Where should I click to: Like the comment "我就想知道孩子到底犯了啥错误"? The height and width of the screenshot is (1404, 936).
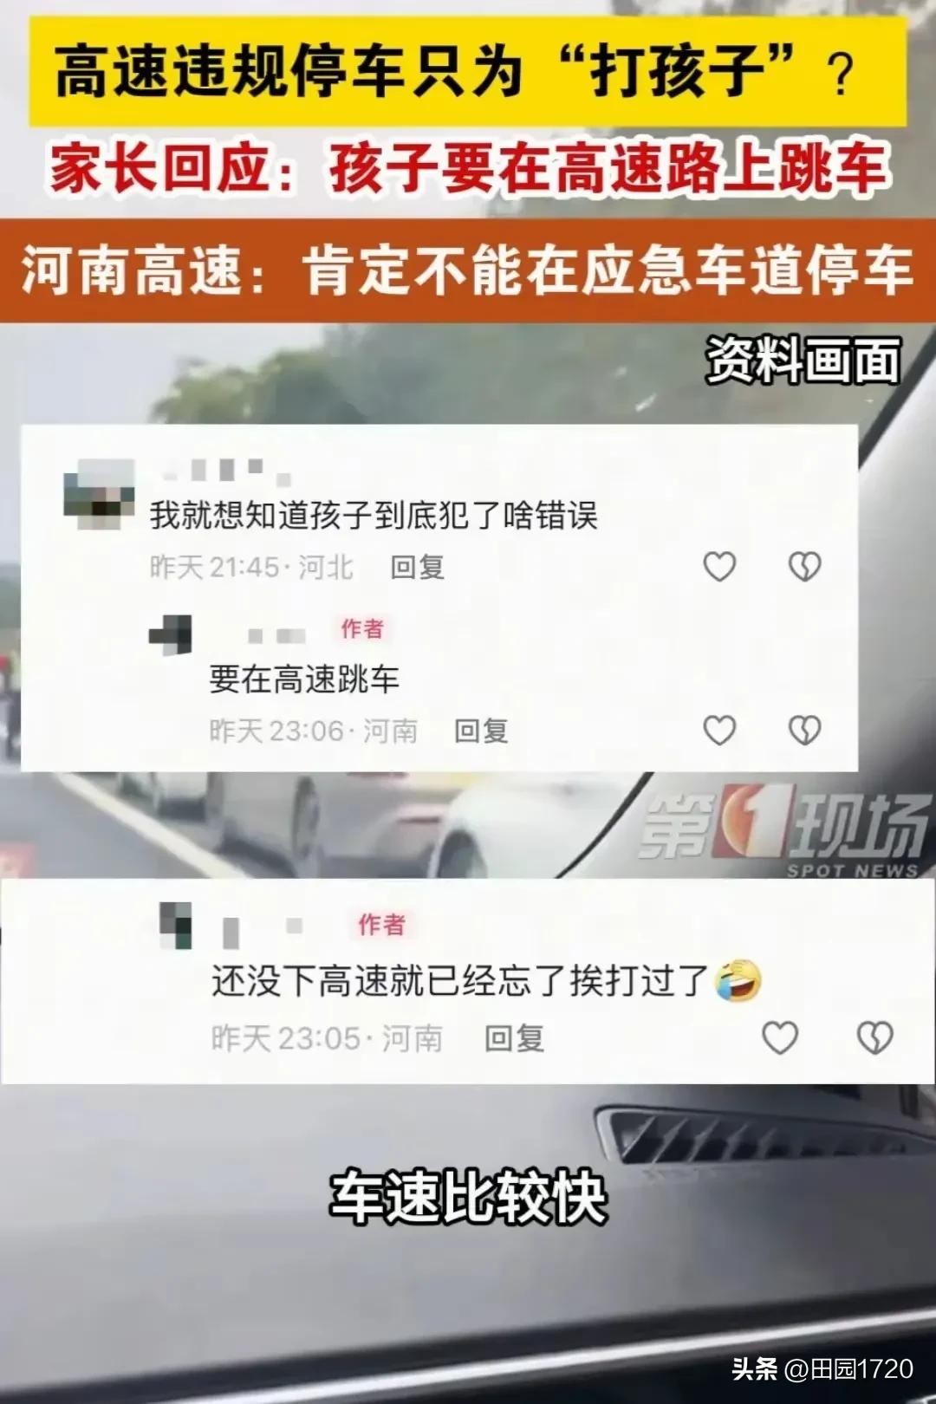point(719,567)
